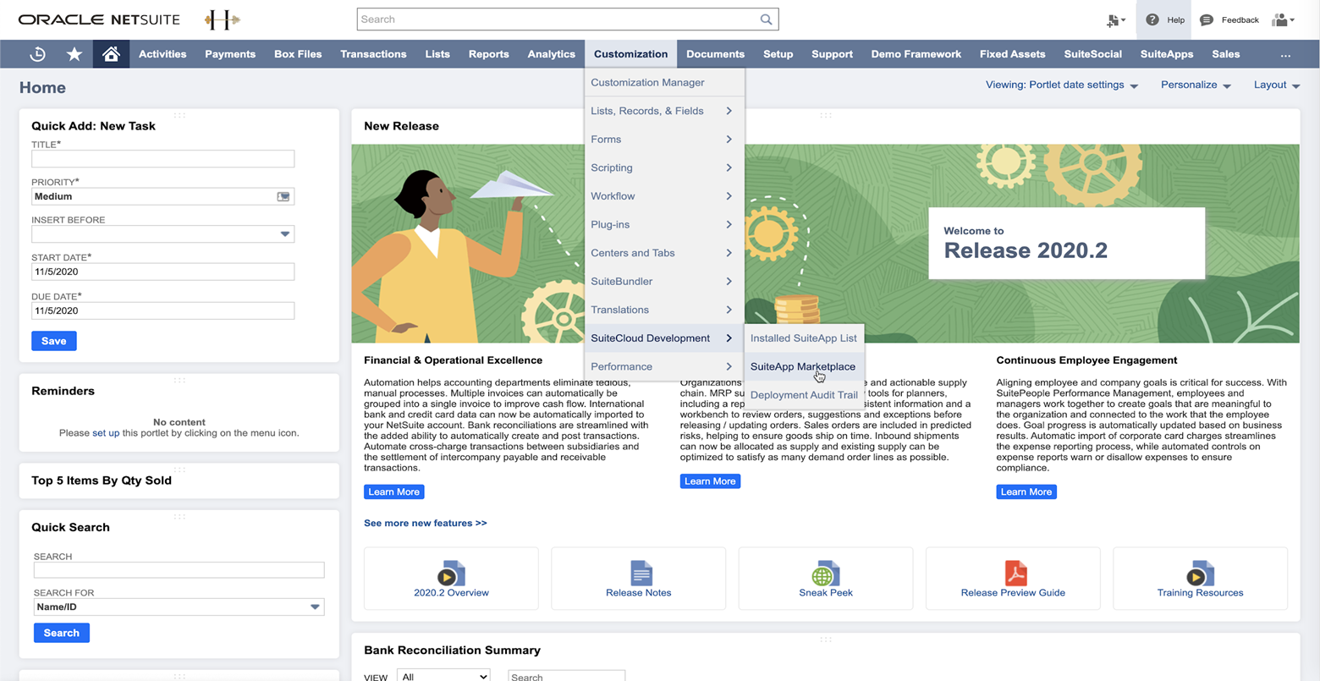Click Save in Quick Add task
This screenshot has width=1320, height=681.
(x=54, y=341)
